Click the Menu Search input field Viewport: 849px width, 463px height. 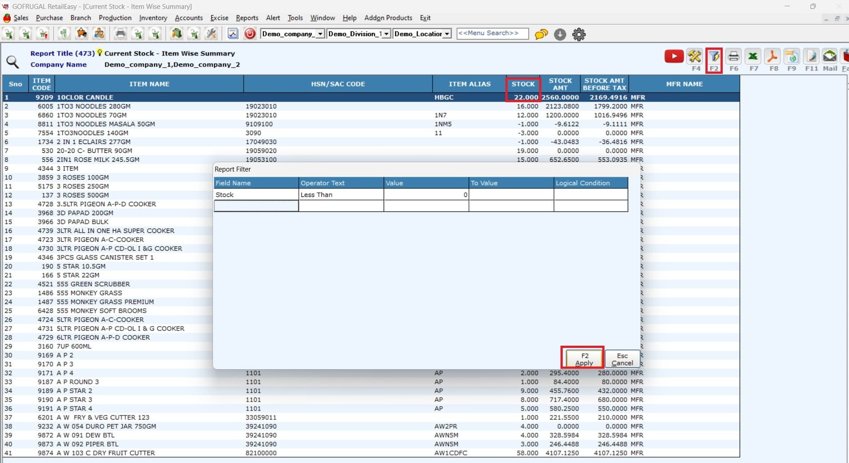[x=492, y=33]
